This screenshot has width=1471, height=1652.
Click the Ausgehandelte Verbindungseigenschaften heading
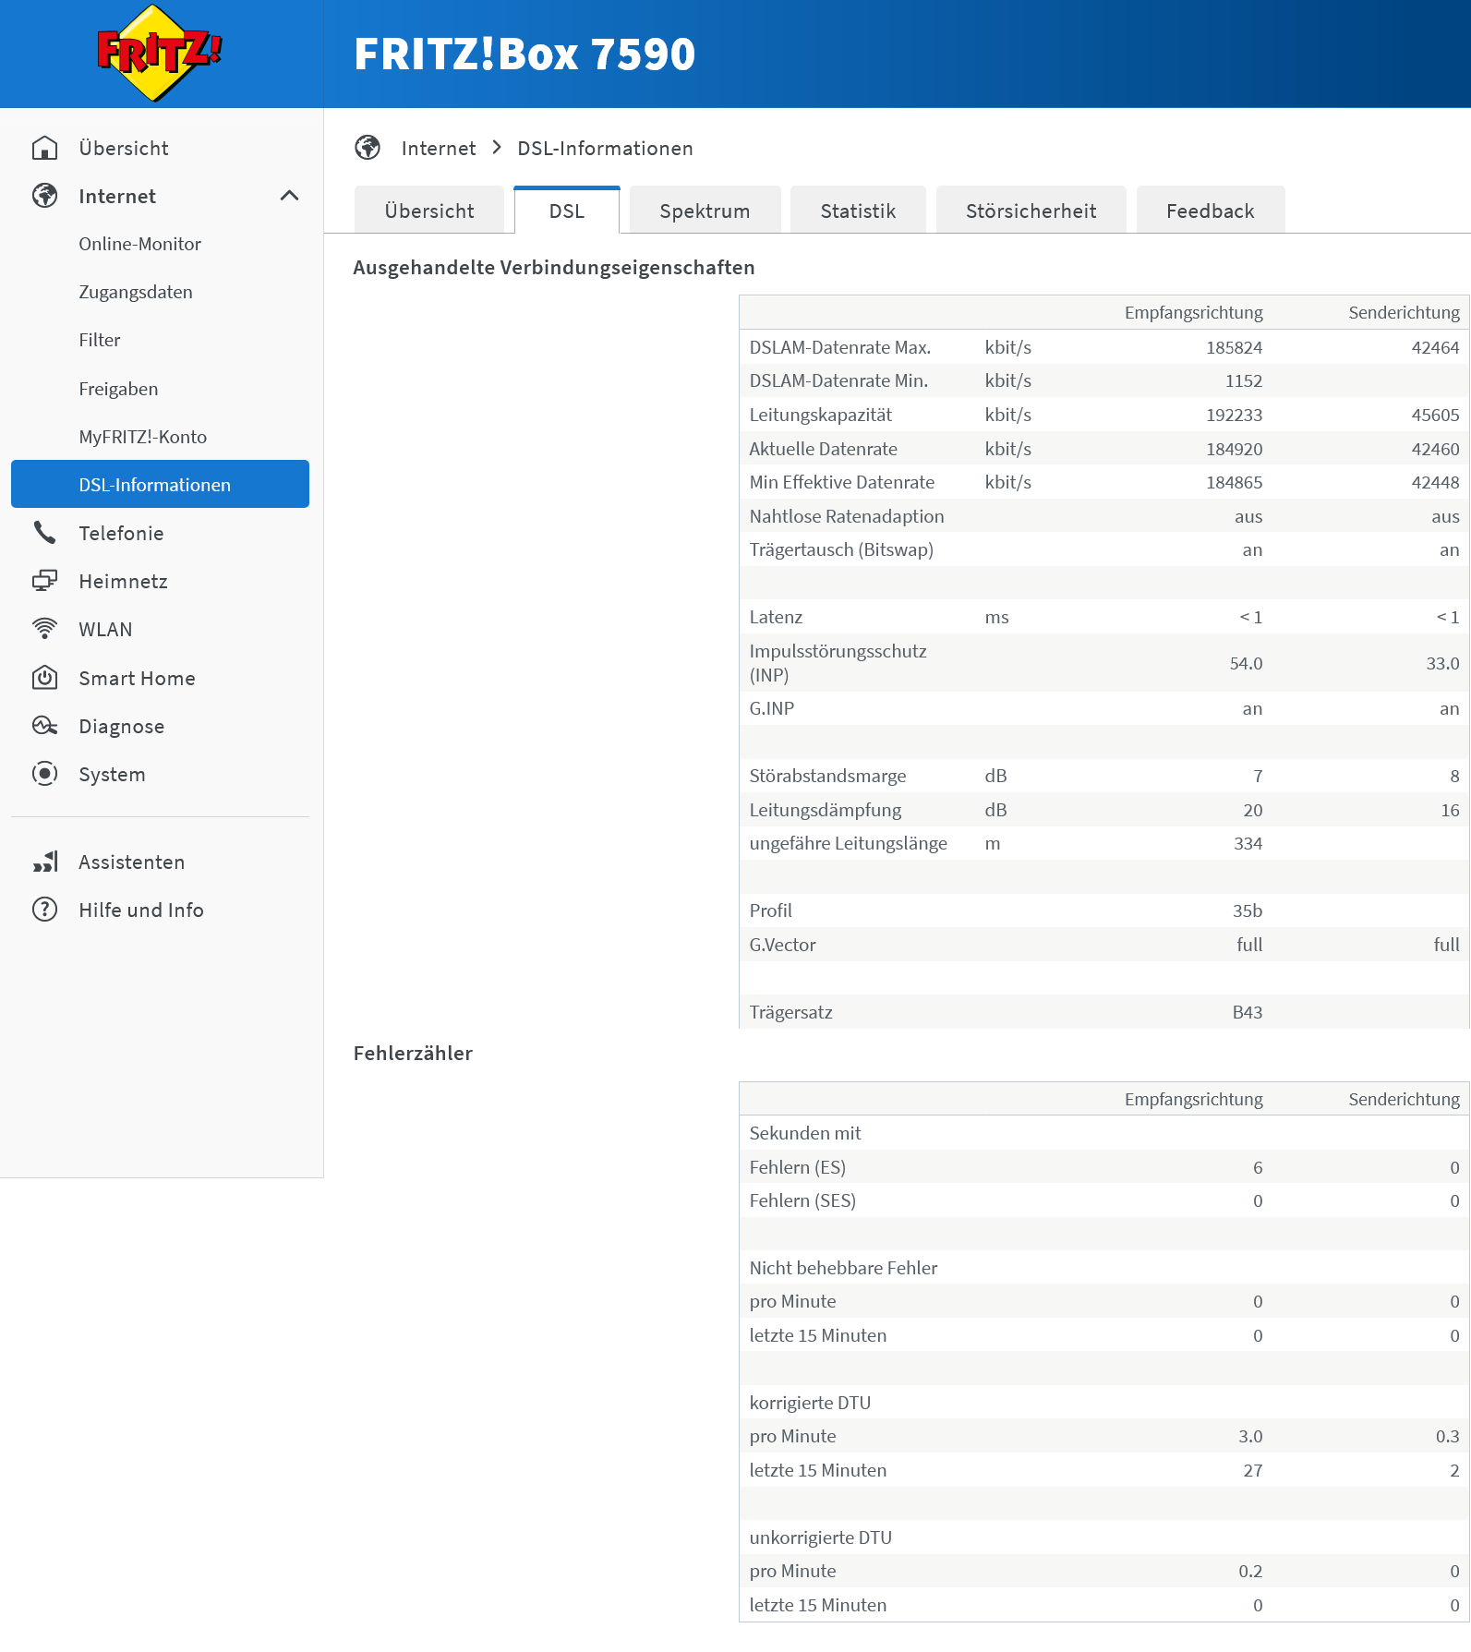554,267
